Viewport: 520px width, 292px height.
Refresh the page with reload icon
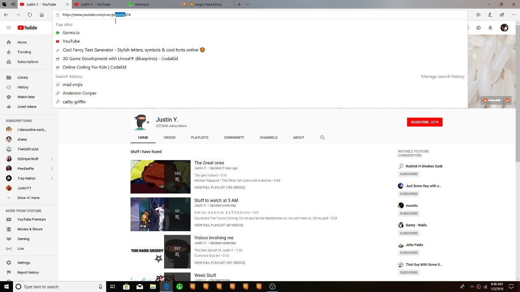(30, 15)
